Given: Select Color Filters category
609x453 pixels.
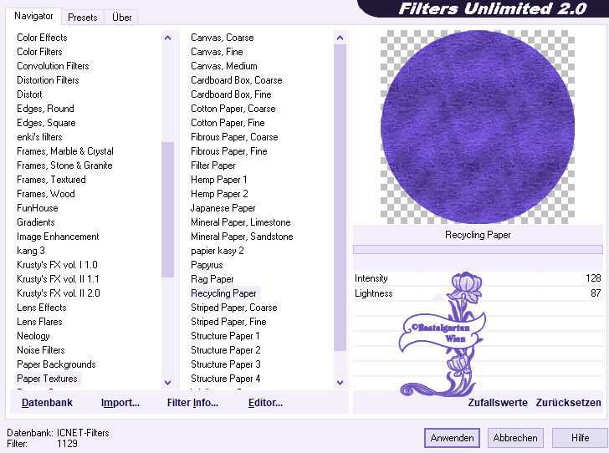Looking at the screenshot, I should point(39,52).
